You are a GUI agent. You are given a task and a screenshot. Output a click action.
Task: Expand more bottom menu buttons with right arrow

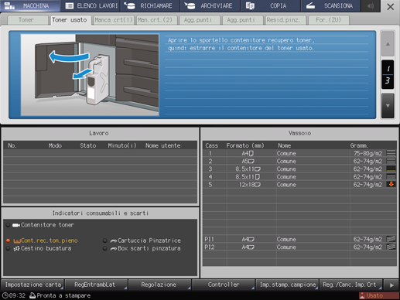391,285
